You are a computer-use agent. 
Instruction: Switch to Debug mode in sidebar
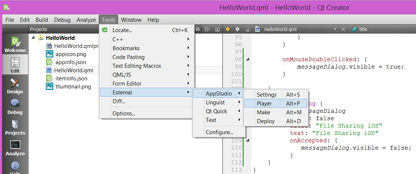15,106
